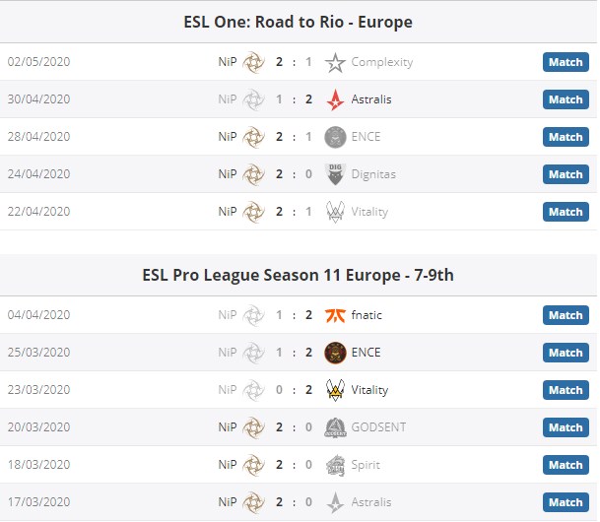Open Match details for NiP vs Complexity
Screen dimensions: 600x522
coord(566,62)
